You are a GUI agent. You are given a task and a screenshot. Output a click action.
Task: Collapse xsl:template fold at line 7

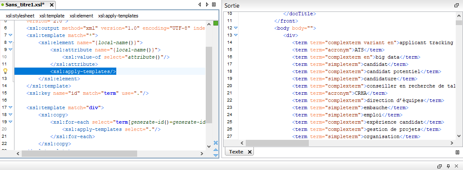click(x=11, y=35)
